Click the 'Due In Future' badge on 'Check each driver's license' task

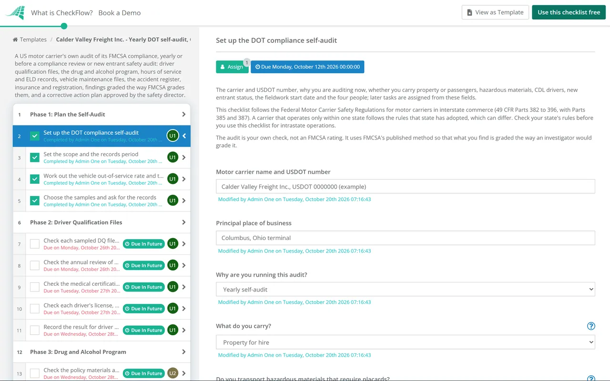pyautogui.click(x=143, y=309)
